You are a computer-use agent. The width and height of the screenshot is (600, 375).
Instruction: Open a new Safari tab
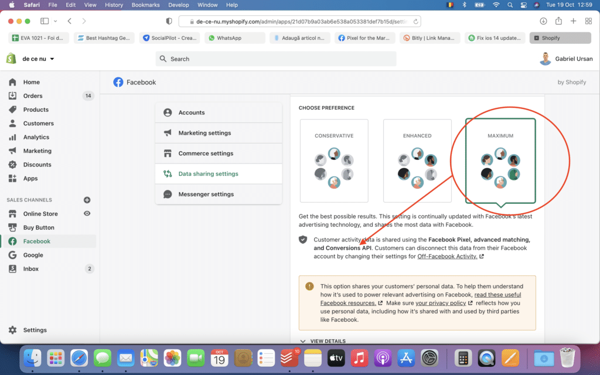tap(573, 21)
